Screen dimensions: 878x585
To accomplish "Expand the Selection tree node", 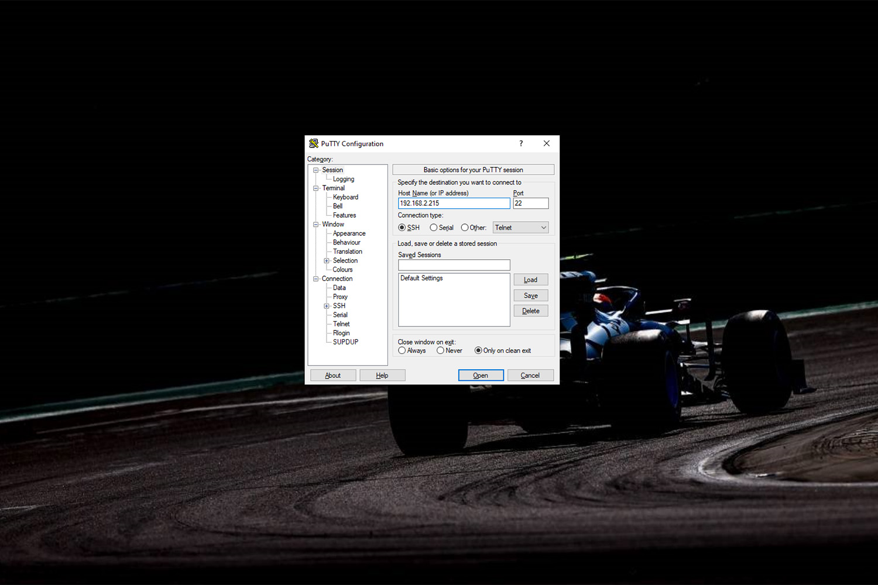I will tap(327, 261).
